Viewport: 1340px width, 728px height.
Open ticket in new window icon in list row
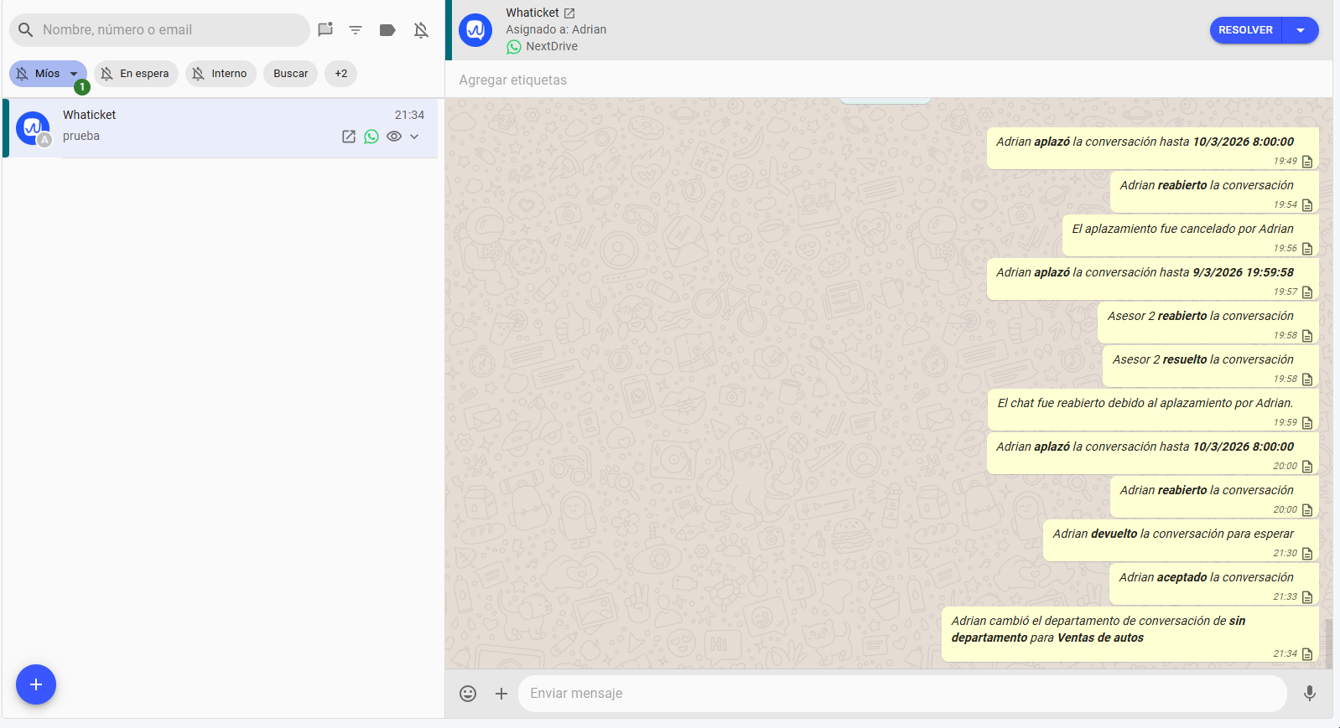pyautogui.click(x=349, y=137)
